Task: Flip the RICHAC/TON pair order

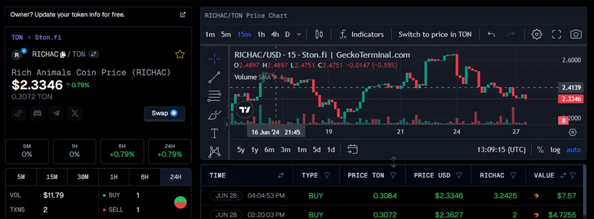Action: pyautogui.click(x=93, y=54)
